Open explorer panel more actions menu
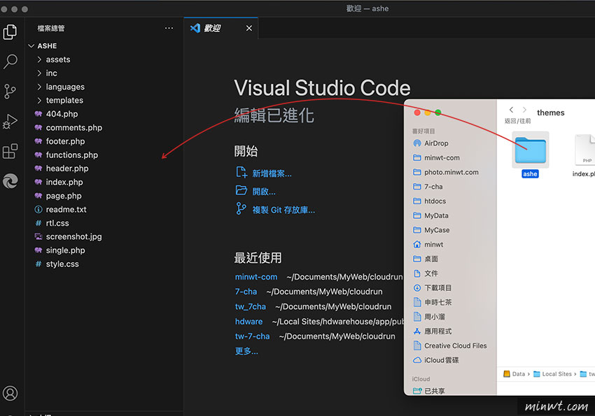This screenshot has height=416, width=595. [169, 28]
